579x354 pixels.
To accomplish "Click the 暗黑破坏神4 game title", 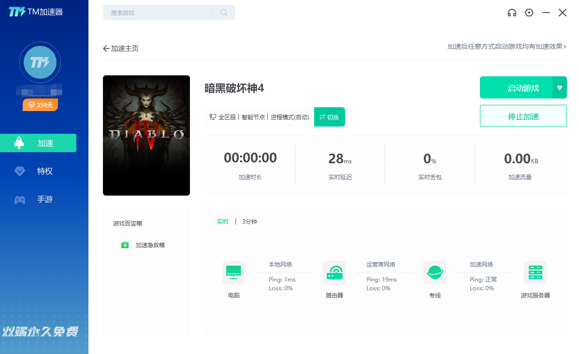I will 234,88.
